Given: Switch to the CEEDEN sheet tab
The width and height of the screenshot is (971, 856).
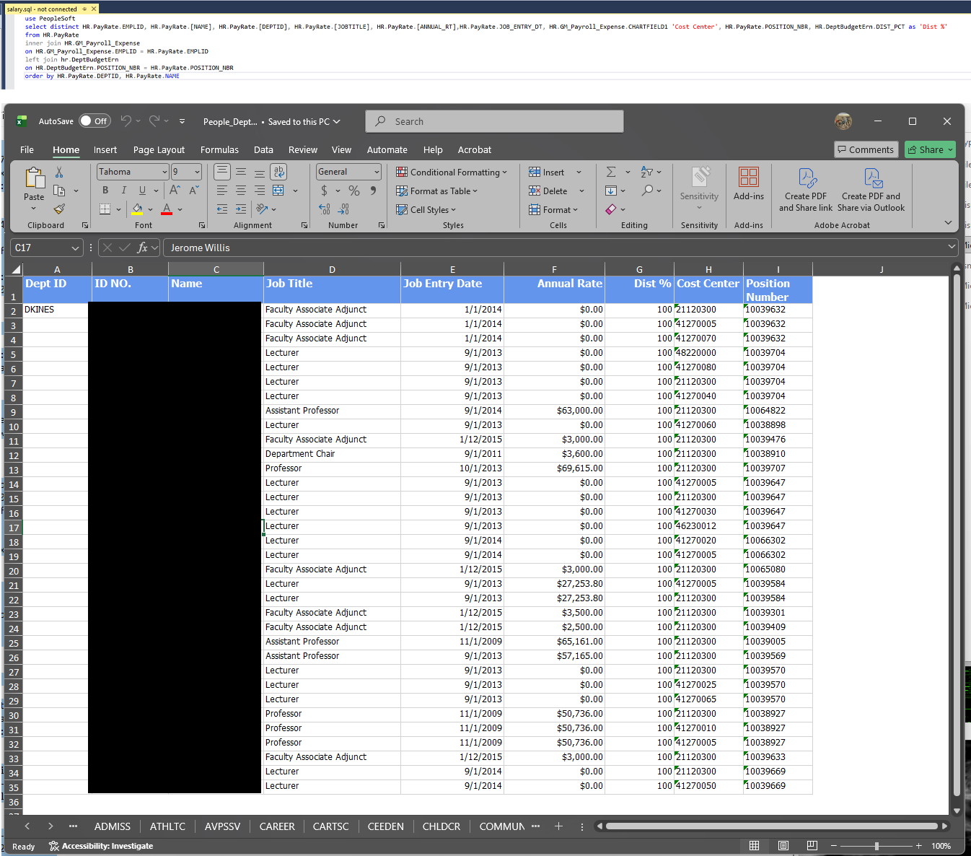Looking at the screenshot, I should (386, 826).
